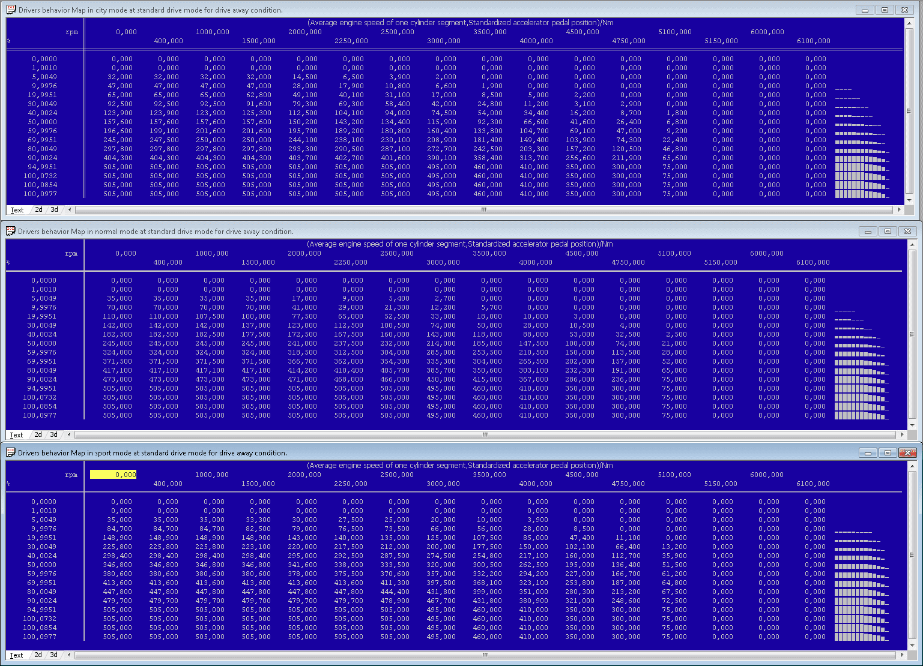Screen dimensions: 923x666
Task: Select the Text tab in the city mode window
Action: pyautogui.click(x=17, y=210)
